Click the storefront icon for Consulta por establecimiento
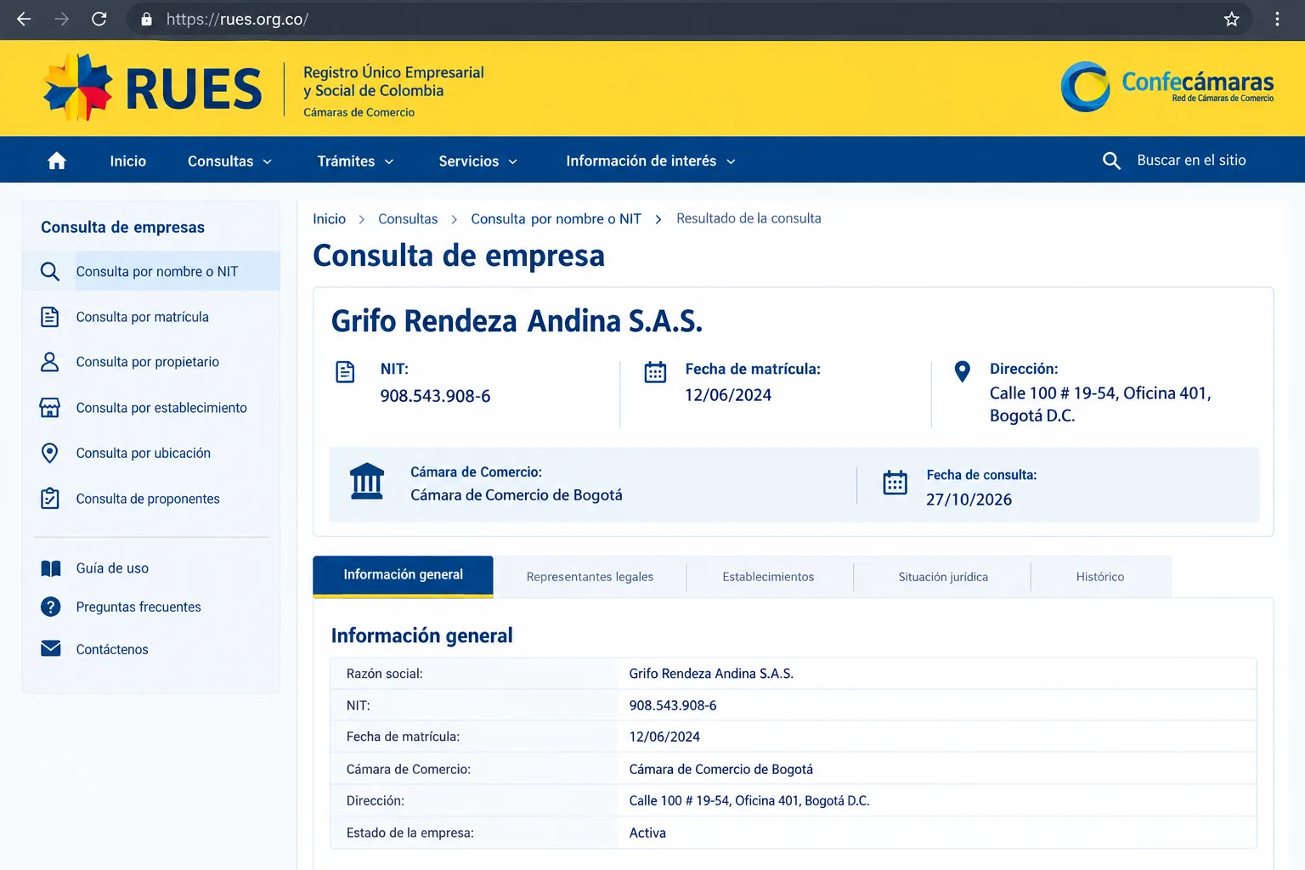 coord(50,408)
